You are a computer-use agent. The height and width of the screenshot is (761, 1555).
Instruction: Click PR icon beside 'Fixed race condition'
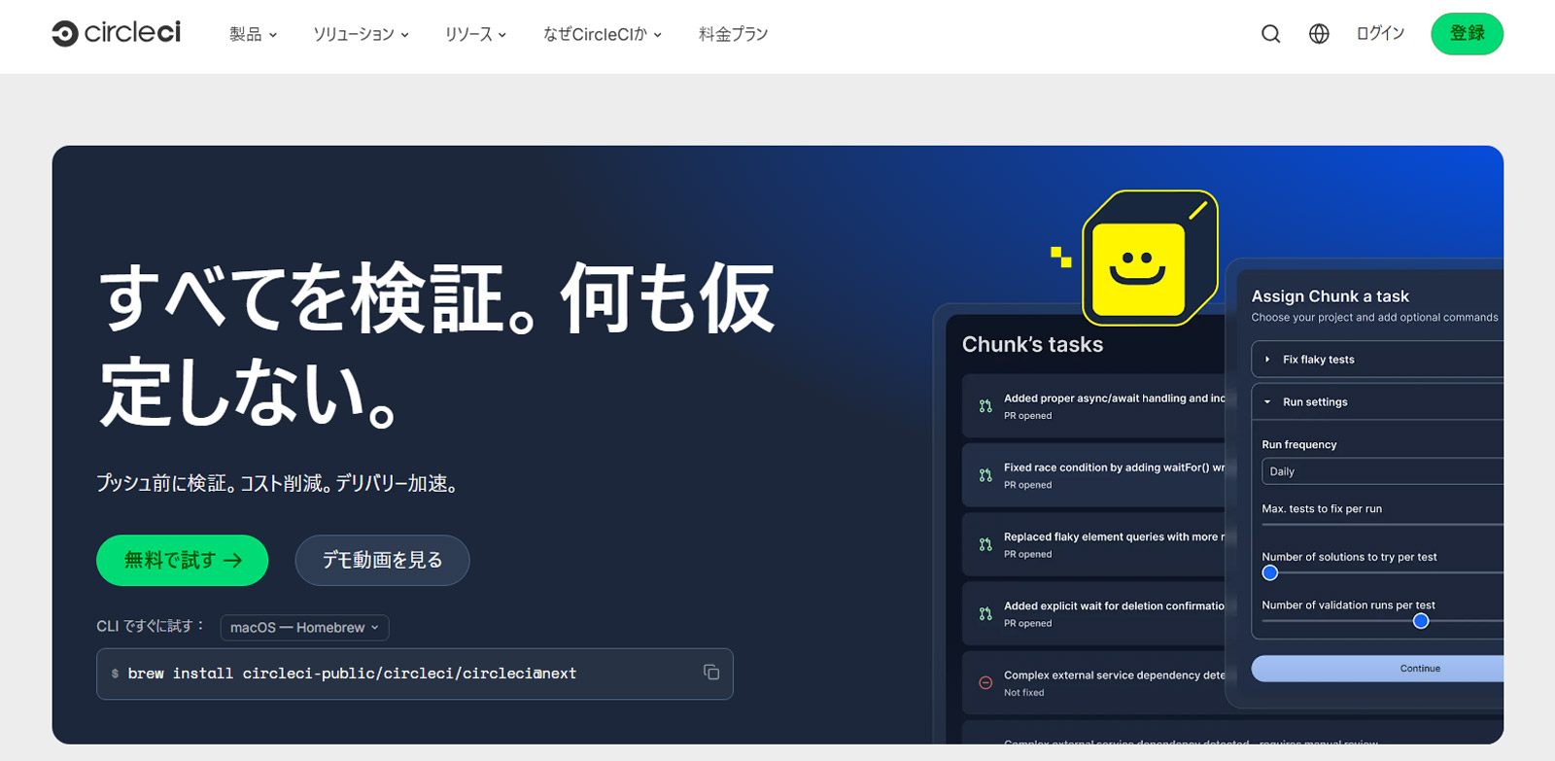[x=985, y=475]
